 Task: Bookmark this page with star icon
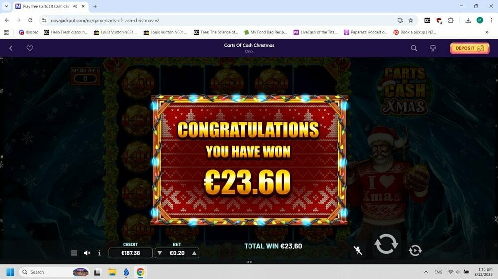click(411, 20)
